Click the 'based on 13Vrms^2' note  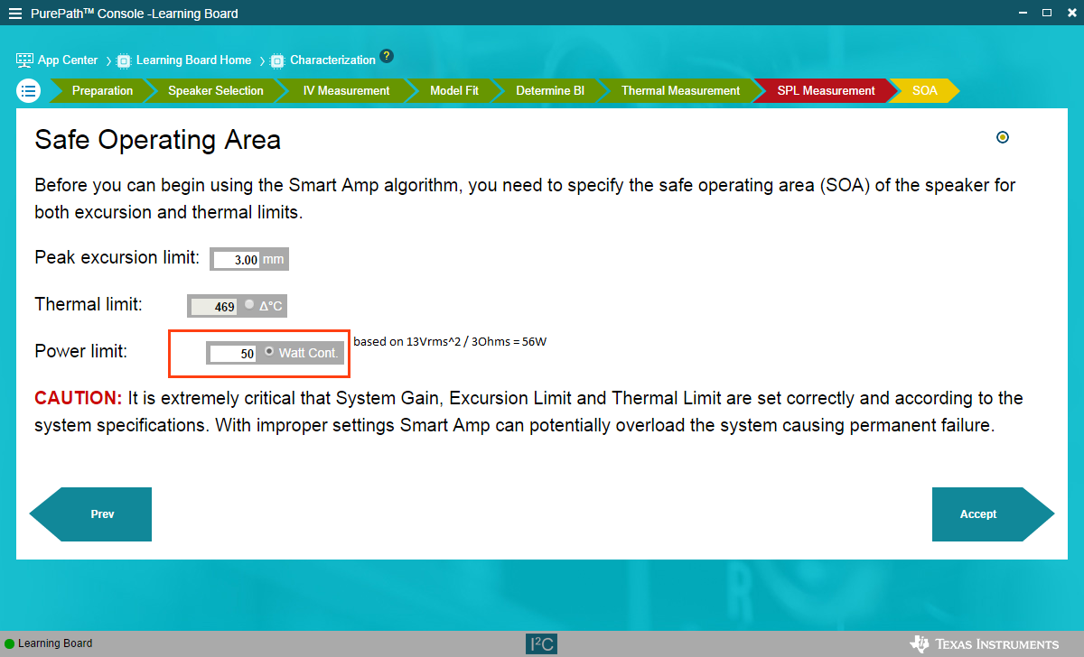click(451, 342)
